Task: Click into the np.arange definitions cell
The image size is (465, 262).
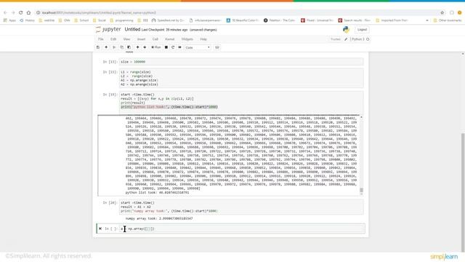Action: pos(241,78)
